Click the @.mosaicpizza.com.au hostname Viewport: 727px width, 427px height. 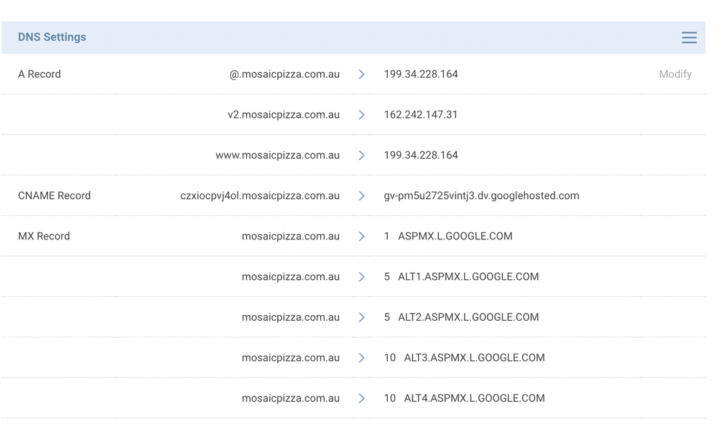284,74
